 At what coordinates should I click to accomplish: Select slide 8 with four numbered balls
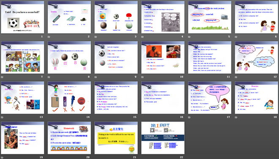[69, 57]
